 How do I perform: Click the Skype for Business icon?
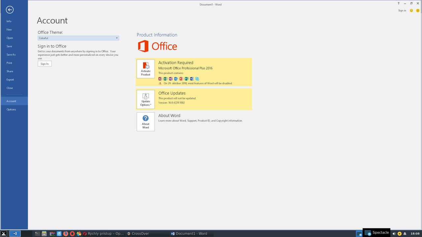tap(197, 79)
